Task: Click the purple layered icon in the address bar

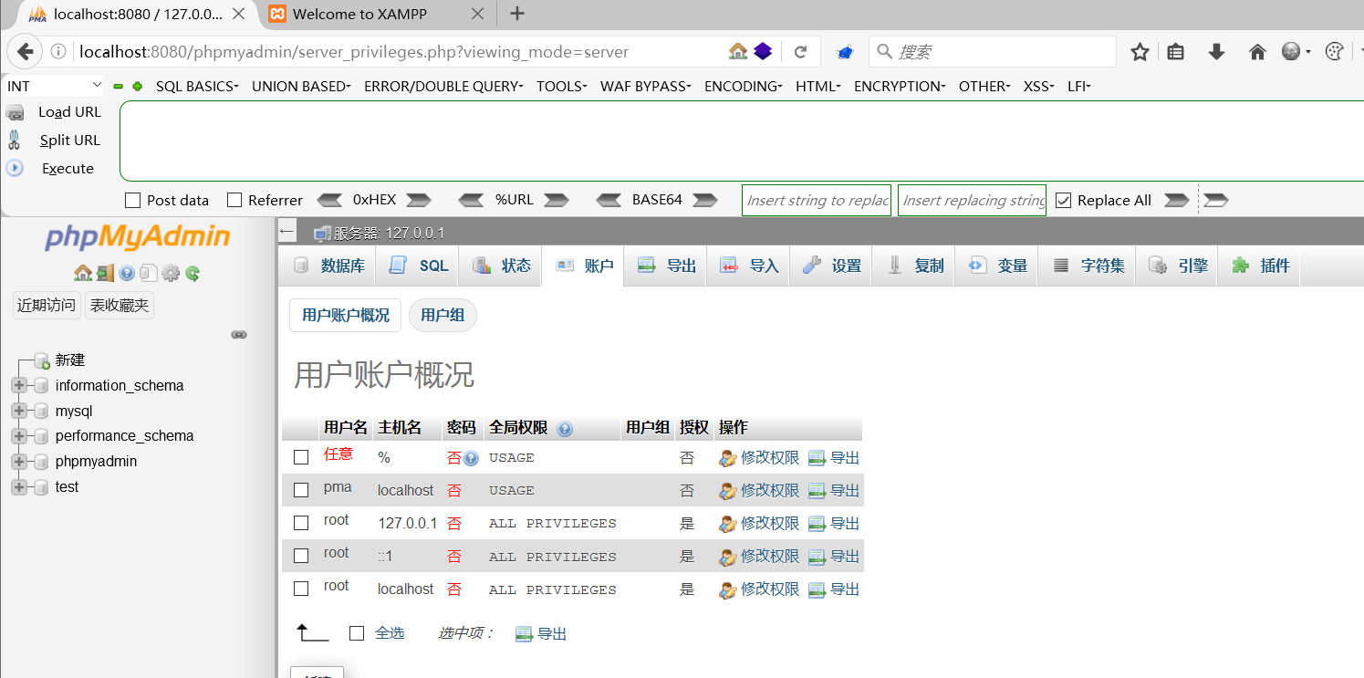Action: click(x=763, y=51)
